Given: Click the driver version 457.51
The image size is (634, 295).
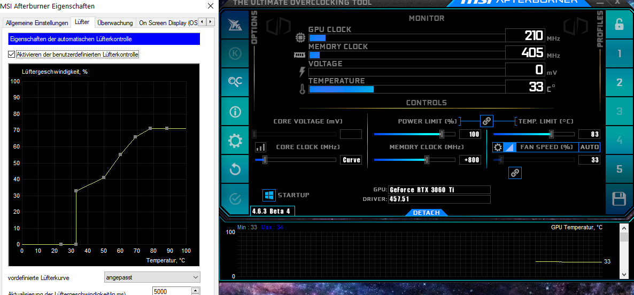Looking at the screenshot, I should (439, 199).
